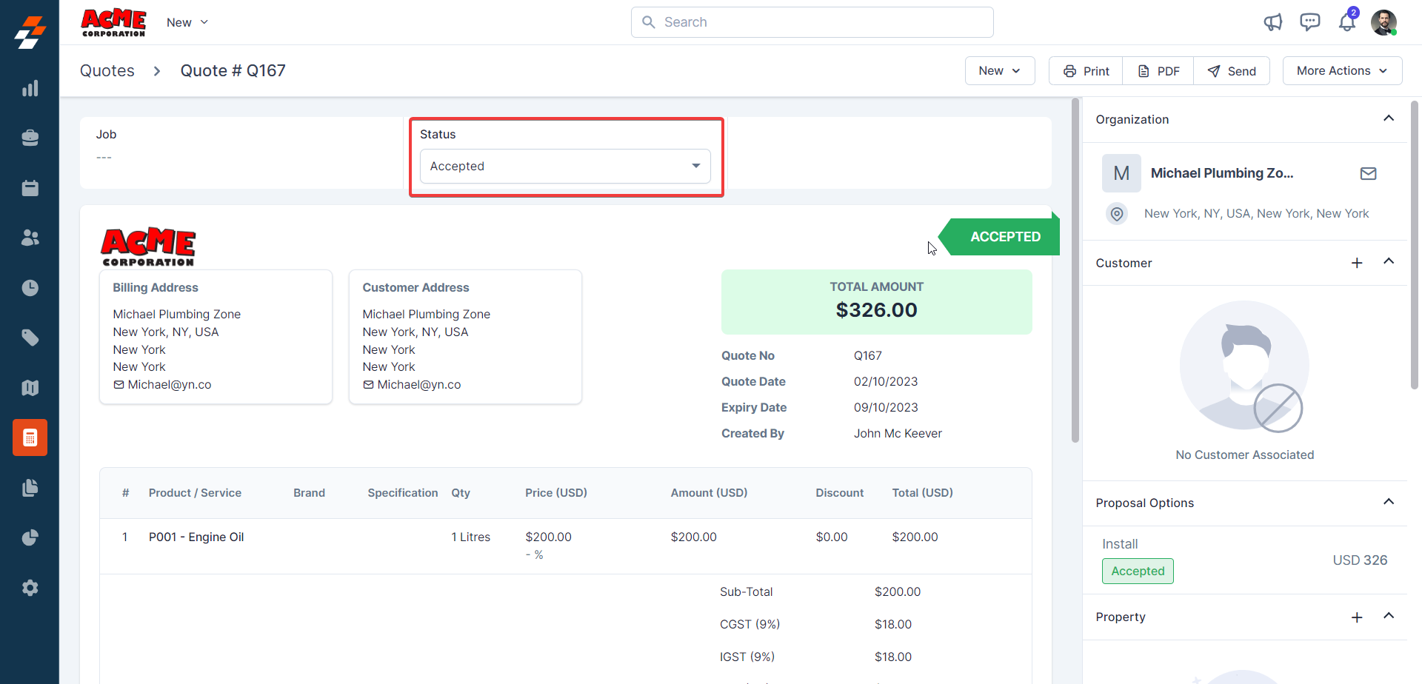This screenshot has width=1422, height=684.
Task: Open the settings gear in sidebar
Action: point(30,588)
